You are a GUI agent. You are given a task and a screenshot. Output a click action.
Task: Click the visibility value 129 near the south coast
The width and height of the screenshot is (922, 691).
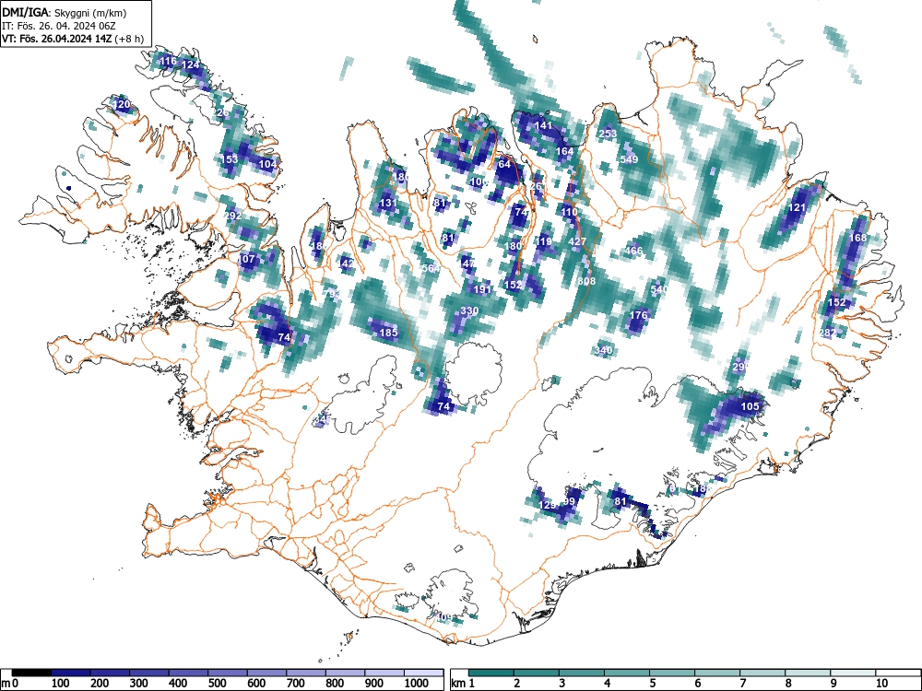(x=547, y=505)
